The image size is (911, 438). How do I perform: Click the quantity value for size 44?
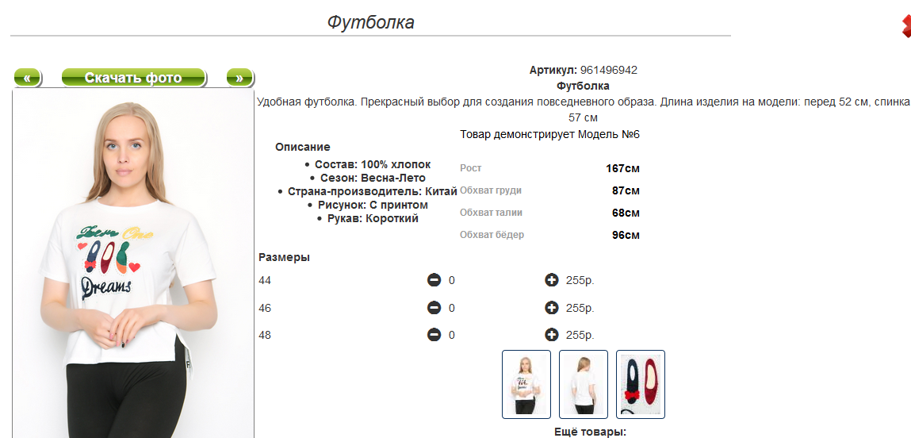point(451,281)
